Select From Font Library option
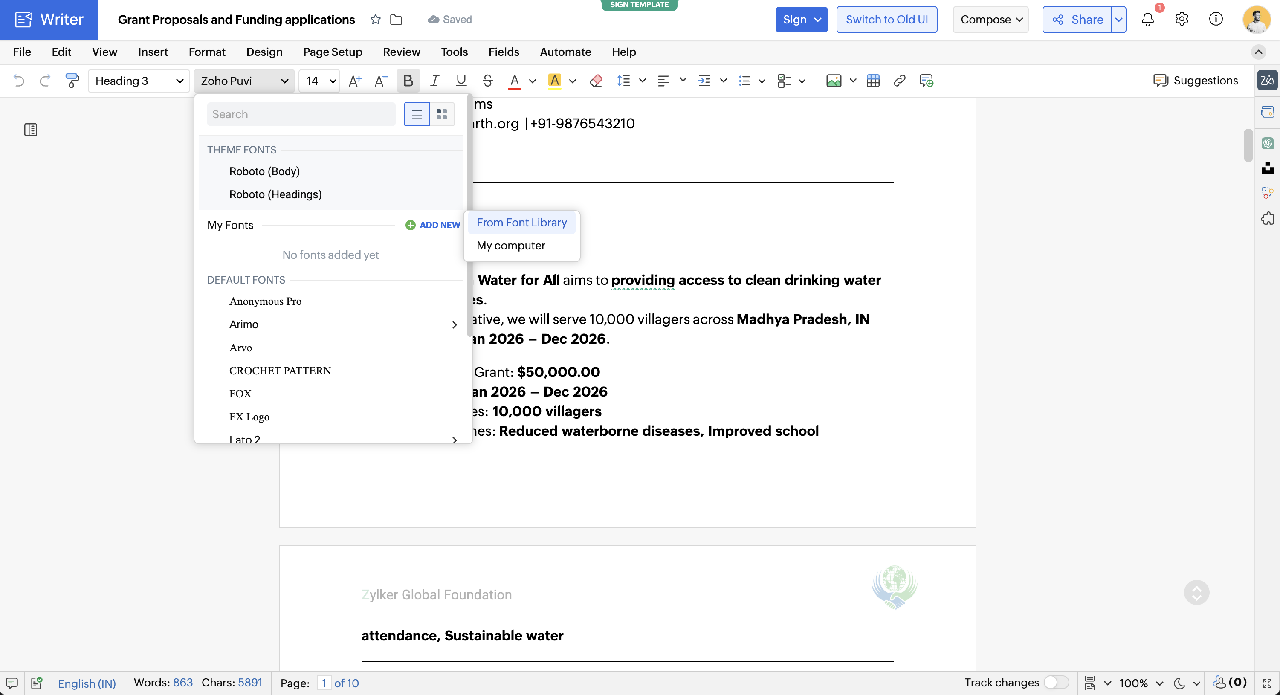The width and height of the screenshot is (1280, 695). 521,223
